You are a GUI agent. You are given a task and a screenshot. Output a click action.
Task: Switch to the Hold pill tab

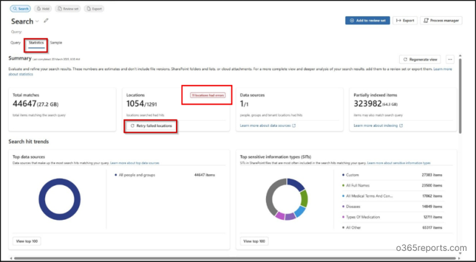(x=43, y=9)
